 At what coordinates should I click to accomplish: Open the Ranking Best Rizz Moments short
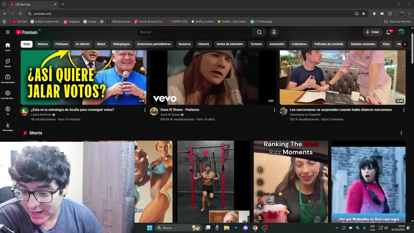[291, 182]
